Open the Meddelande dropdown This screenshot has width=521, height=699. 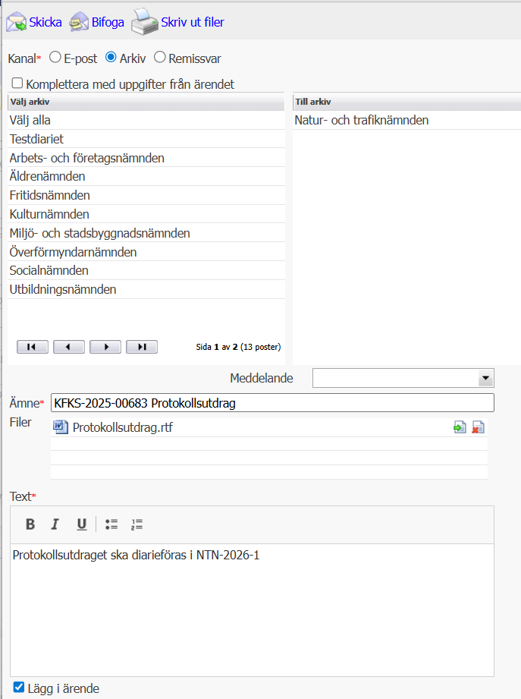(x=485, y=378)
